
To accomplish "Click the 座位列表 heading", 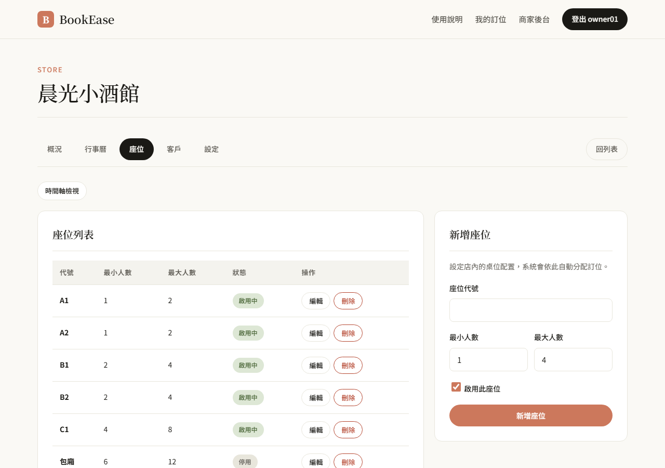I will click(73, 235).
